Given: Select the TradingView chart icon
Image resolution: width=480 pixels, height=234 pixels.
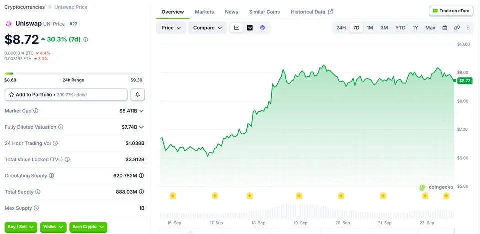Looking at the screenshot, I should coord(250,28).
